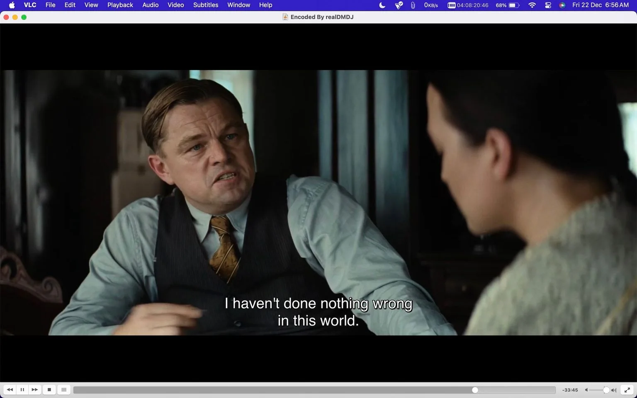
Task: Toggle the remaining time display -33:45
Action: [x=570, y=390]
